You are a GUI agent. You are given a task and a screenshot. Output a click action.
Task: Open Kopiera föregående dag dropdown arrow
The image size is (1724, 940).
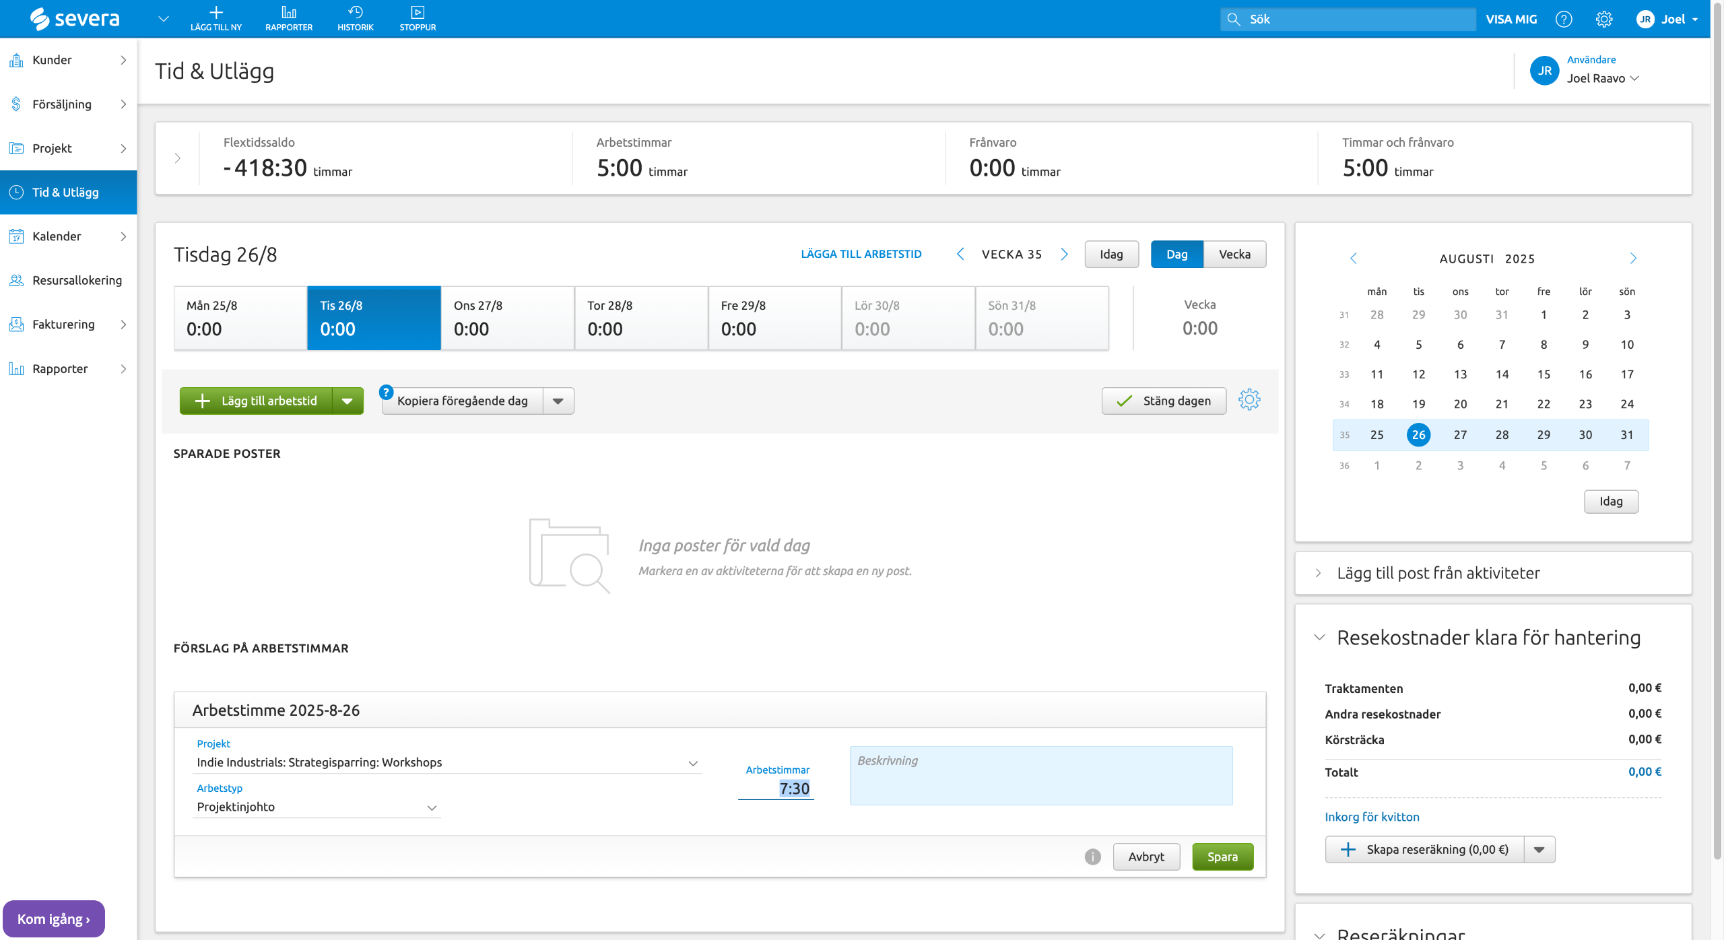pyautogui.click(x=558, y=401)
